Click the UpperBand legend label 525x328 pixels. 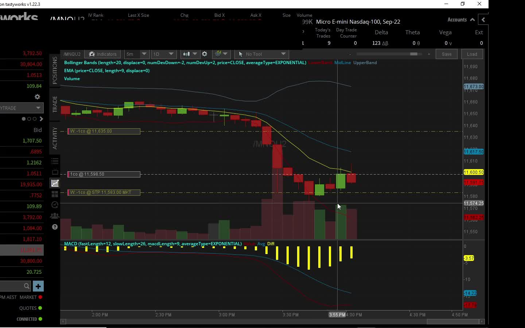point(365,63)
